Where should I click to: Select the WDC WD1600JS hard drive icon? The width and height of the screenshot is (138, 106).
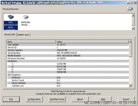(x=11, y=17)
